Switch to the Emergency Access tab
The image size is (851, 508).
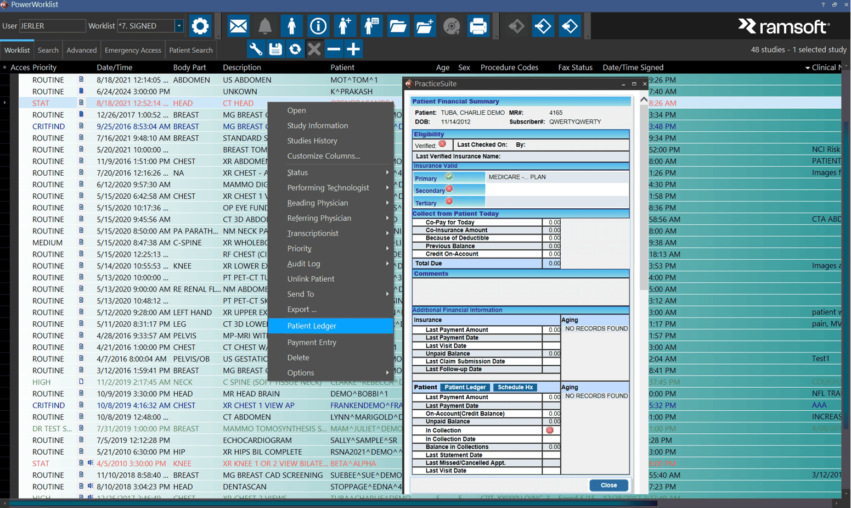pos(133,49)
